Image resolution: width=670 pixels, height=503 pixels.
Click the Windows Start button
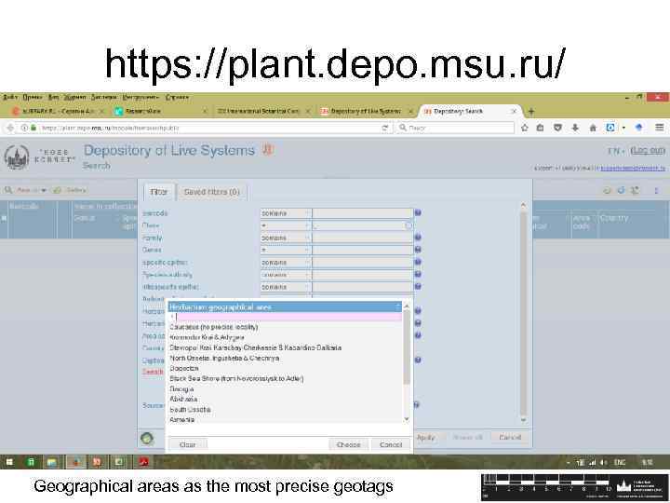pyautogui.click(x=9, y=462)
